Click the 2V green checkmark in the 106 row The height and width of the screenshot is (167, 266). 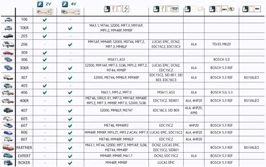pos(45,20)
